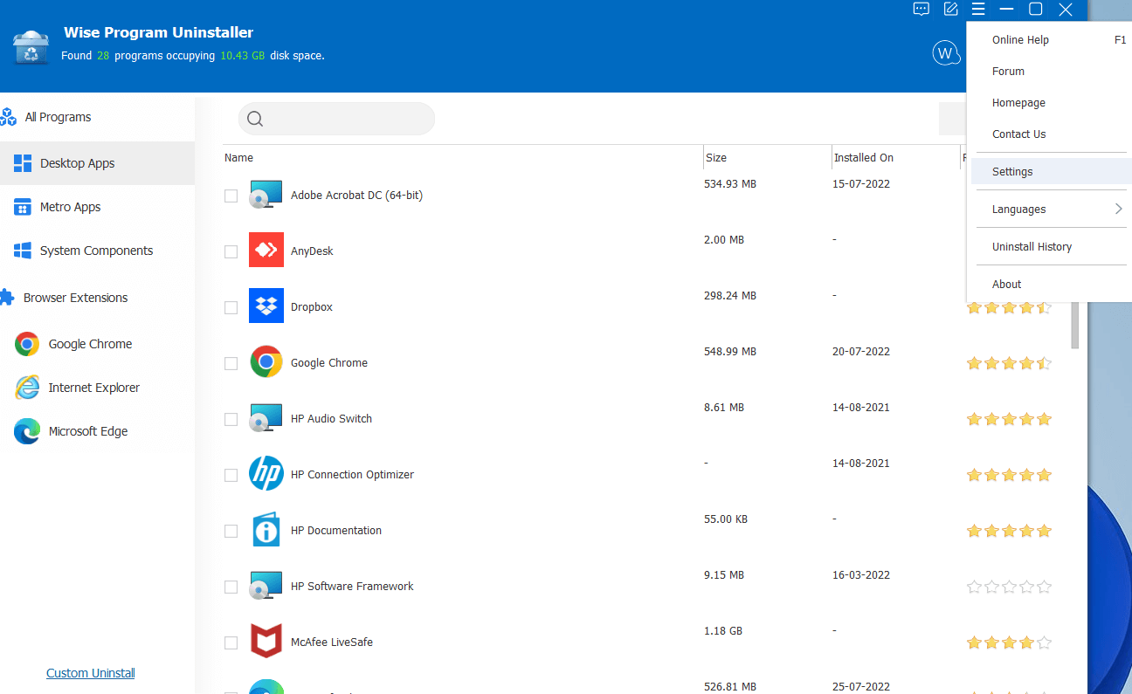Click the Internet Explorer sidebar icon
Screen dimensions: 1132x694
(x=27, y=388)
